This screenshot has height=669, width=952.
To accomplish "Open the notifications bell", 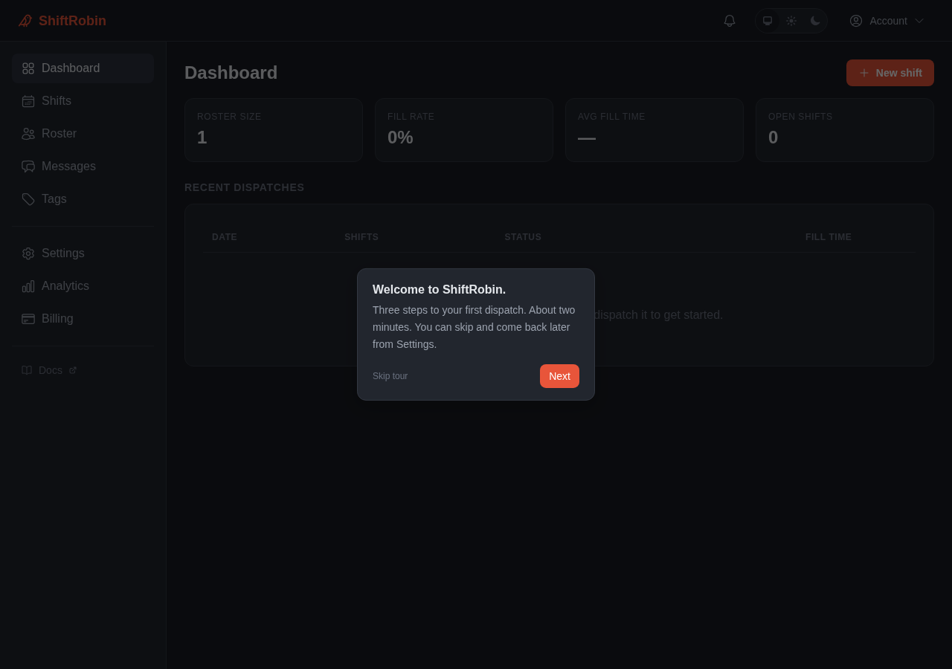I will point(730,21).
